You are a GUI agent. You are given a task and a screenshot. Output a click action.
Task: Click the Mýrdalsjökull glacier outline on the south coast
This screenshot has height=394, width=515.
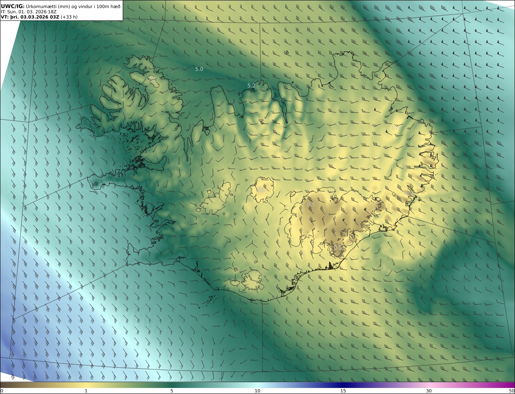pos(252,280)
